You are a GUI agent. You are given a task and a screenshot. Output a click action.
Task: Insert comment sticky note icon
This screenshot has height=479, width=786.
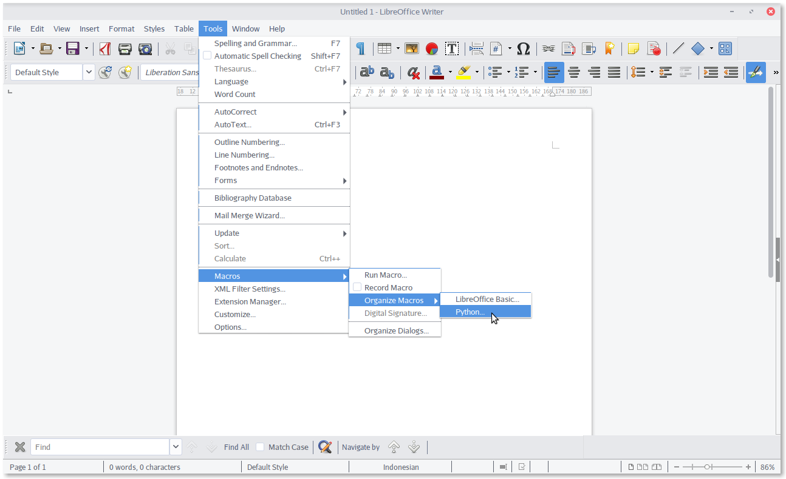pyautogui.click(x=634, y=49)
